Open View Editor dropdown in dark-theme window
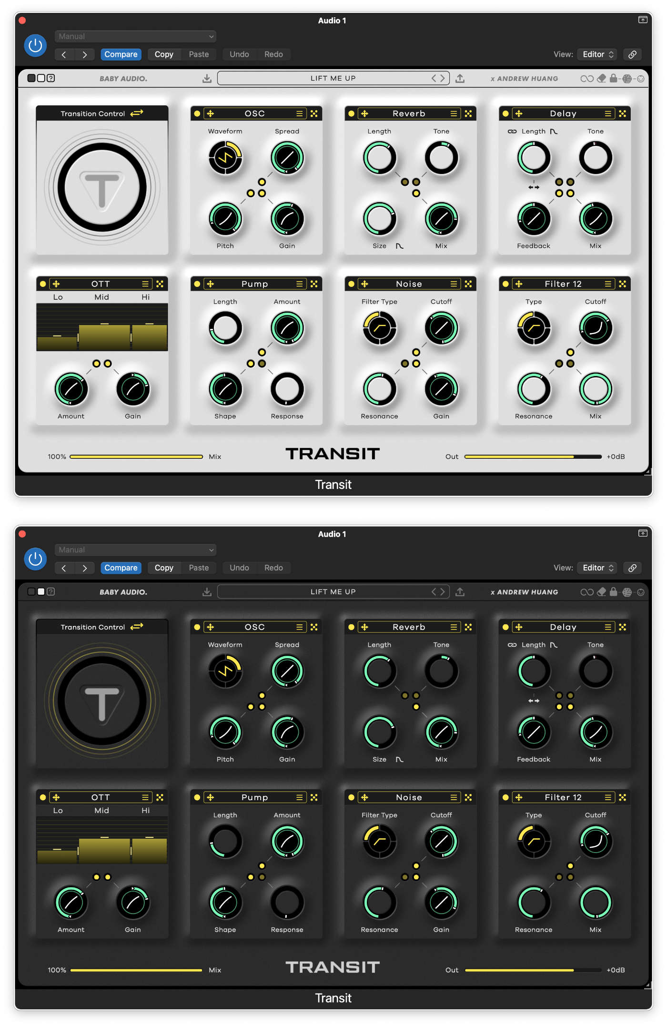 click(x=597, y=568)
